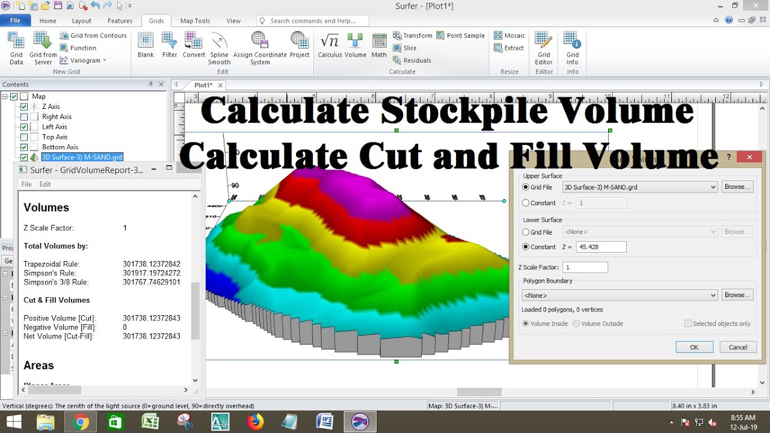Show Grid Info
This screenshot has width=770, height=433.
coord(572,48)
